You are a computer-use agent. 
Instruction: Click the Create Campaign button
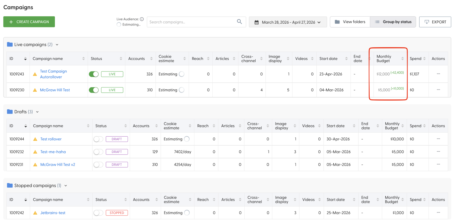tap(29, 22)
